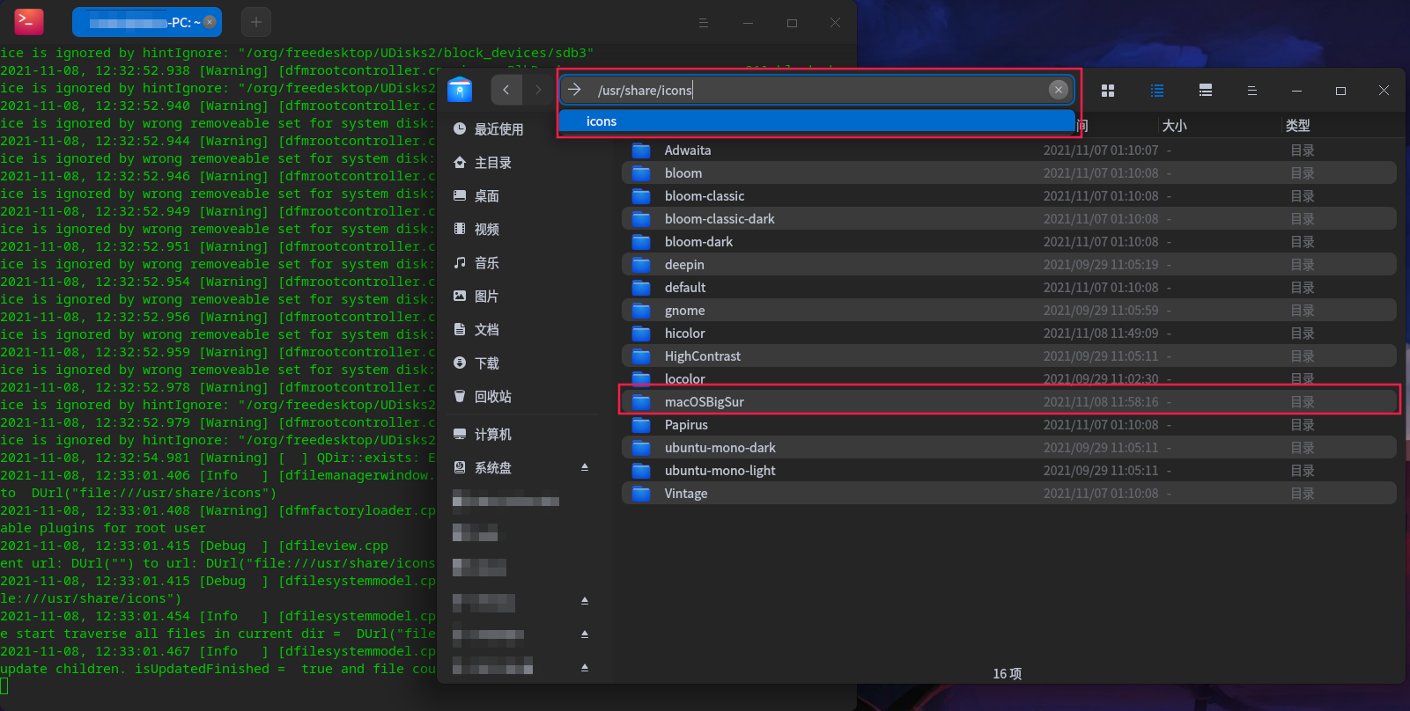The image size is (1410, 711).
Task: Select the Adwaita folder
Action: (1009, 150)
